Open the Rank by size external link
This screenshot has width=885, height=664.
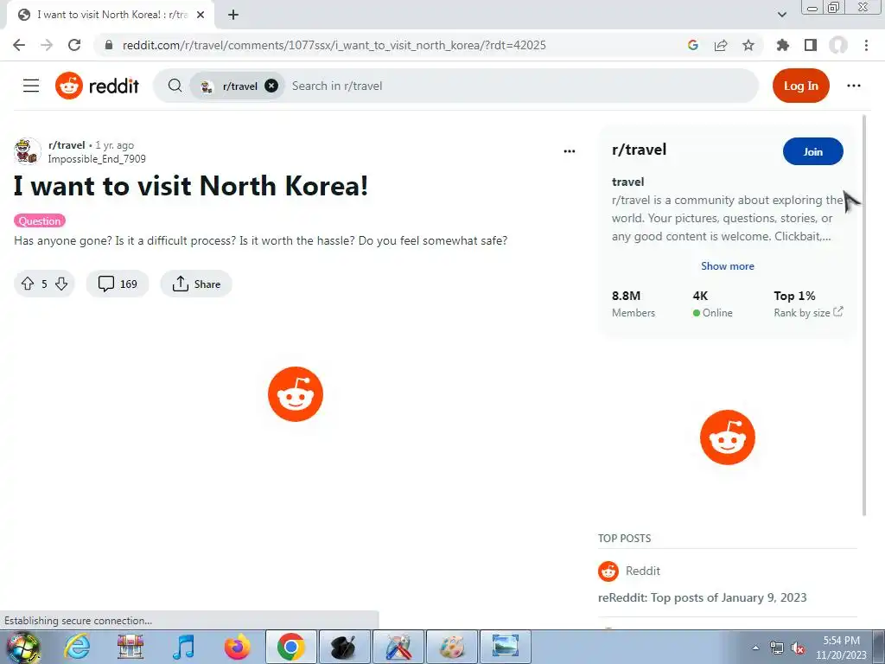point(808,312)
